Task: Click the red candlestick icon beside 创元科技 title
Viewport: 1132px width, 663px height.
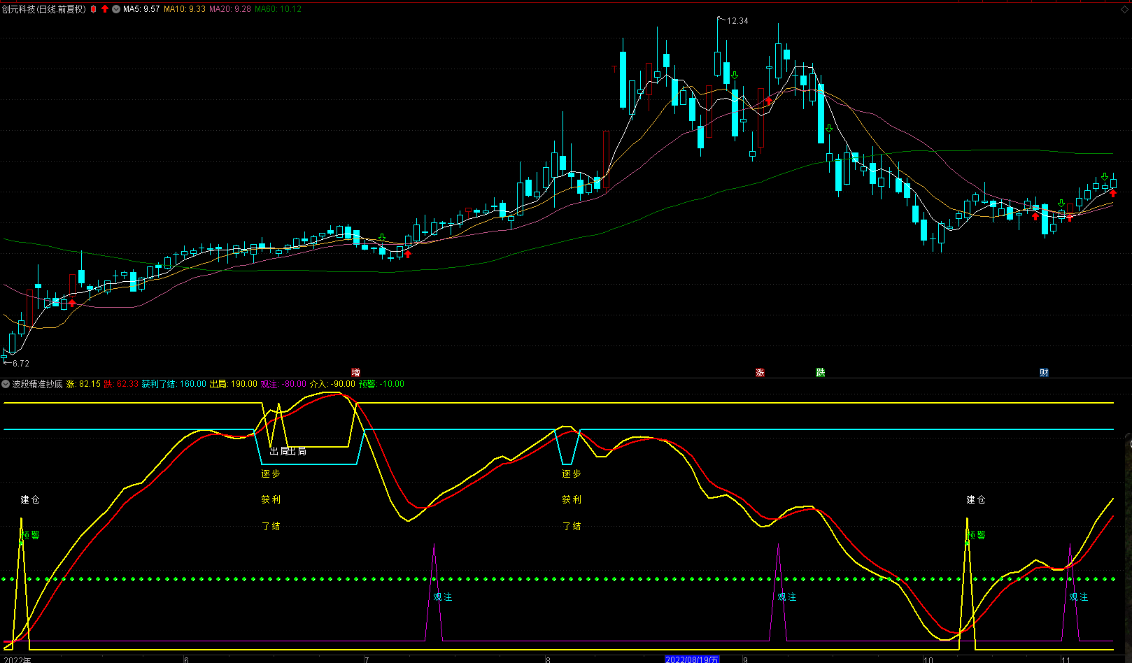Action: coord(93,9)
